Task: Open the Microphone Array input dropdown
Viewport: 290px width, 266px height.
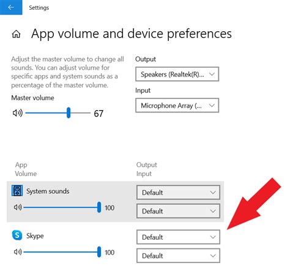Action: [x=177, y=105]
